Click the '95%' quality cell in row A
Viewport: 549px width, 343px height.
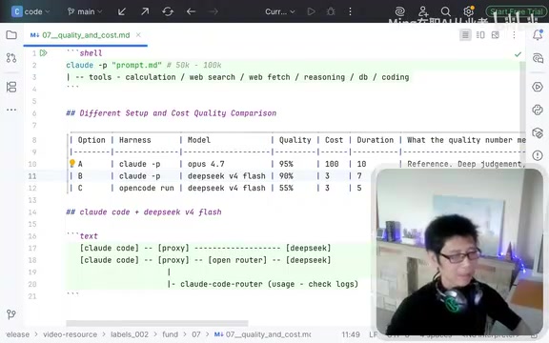[x=286, y=164]
